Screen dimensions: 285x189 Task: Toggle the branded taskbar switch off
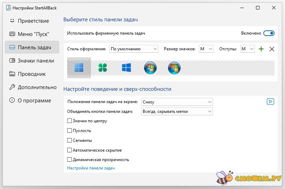269,33
